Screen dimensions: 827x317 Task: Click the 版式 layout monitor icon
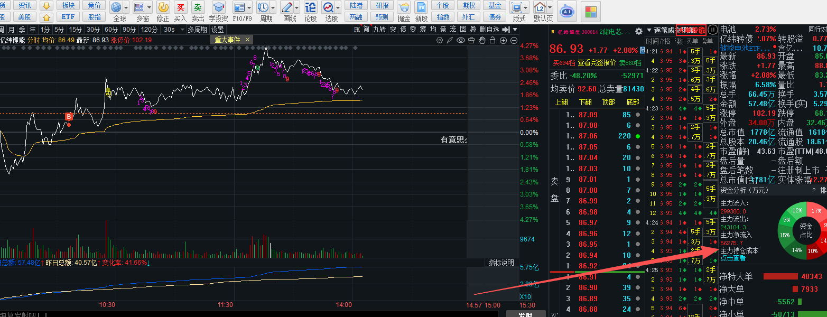click(516, 7)
